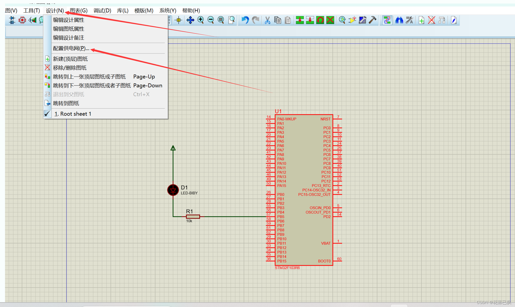515x307 pixels.
Task: Click the R1 10k resistor symbol
Action: [x=193, y=217]
